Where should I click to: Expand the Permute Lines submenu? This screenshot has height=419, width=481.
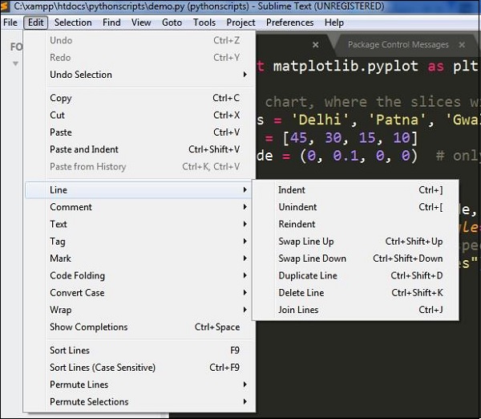click(139, 384)
